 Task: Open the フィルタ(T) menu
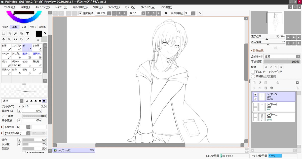pos(114,7)
